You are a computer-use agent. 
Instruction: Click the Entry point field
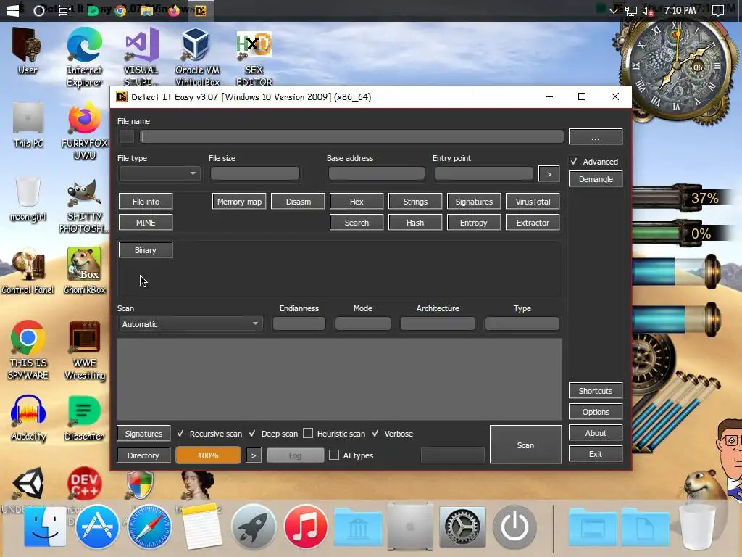pyautogui.click(x=483, y=174)
